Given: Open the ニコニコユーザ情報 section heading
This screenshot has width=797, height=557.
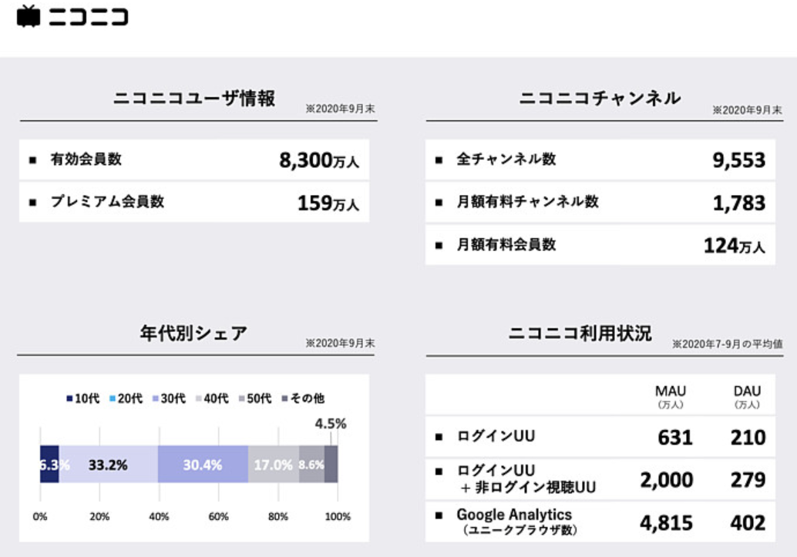Looking at the screenshot, I should pos(194,99).
